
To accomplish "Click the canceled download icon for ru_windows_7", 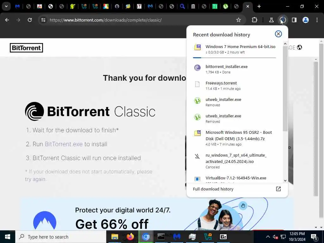I will pos(197,156).
